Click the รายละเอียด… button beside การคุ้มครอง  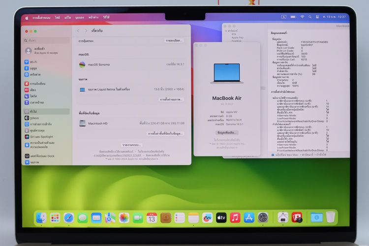coord(174,41)
